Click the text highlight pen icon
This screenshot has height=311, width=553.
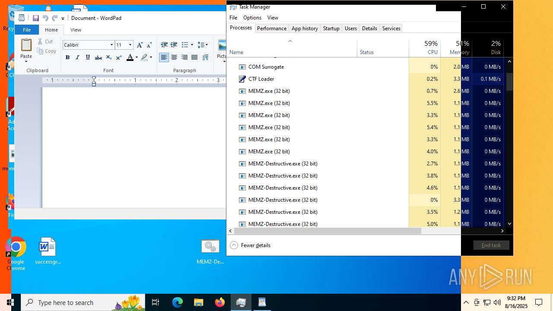144,57
